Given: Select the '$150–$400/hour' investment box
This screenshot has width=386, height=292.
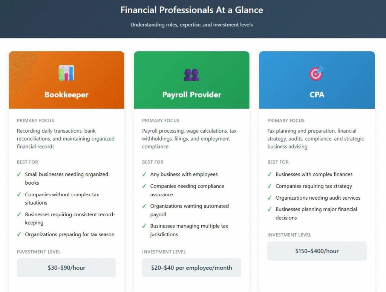Looking at the screenshot, I should pos(317,251).
